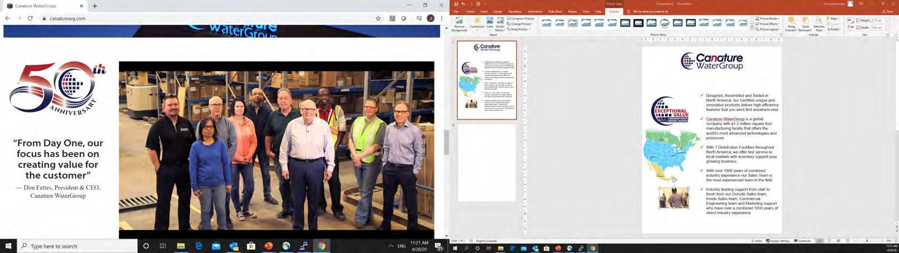
Task: Open File Explorer from taskbar
Action: (181, 246)
